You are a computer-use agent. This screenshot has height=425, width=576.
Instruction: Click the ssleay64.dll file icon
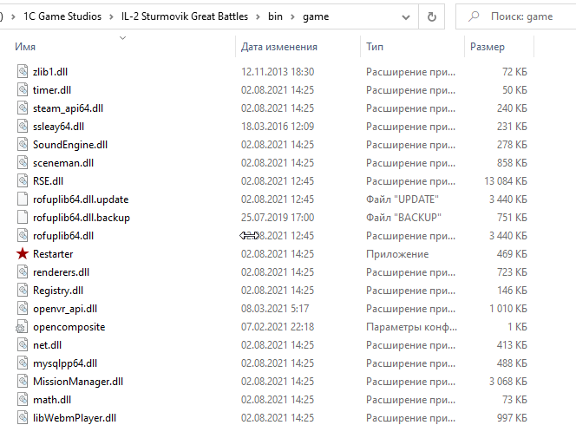(x=23, y=127)
